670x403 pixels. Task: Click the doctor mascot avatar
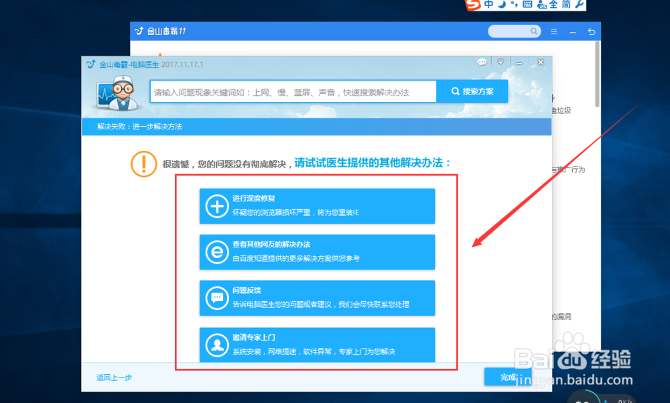117,93
